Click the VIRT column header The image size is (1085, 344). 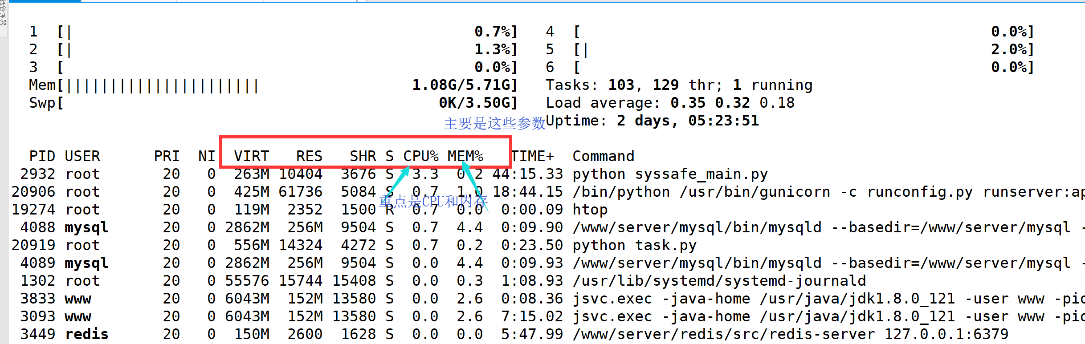252,156
